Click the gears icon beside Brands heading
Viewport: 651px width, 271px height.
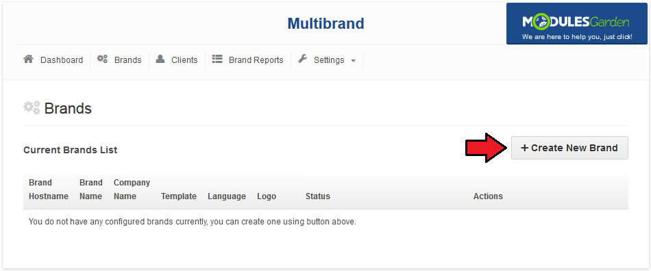click(32, 107)
